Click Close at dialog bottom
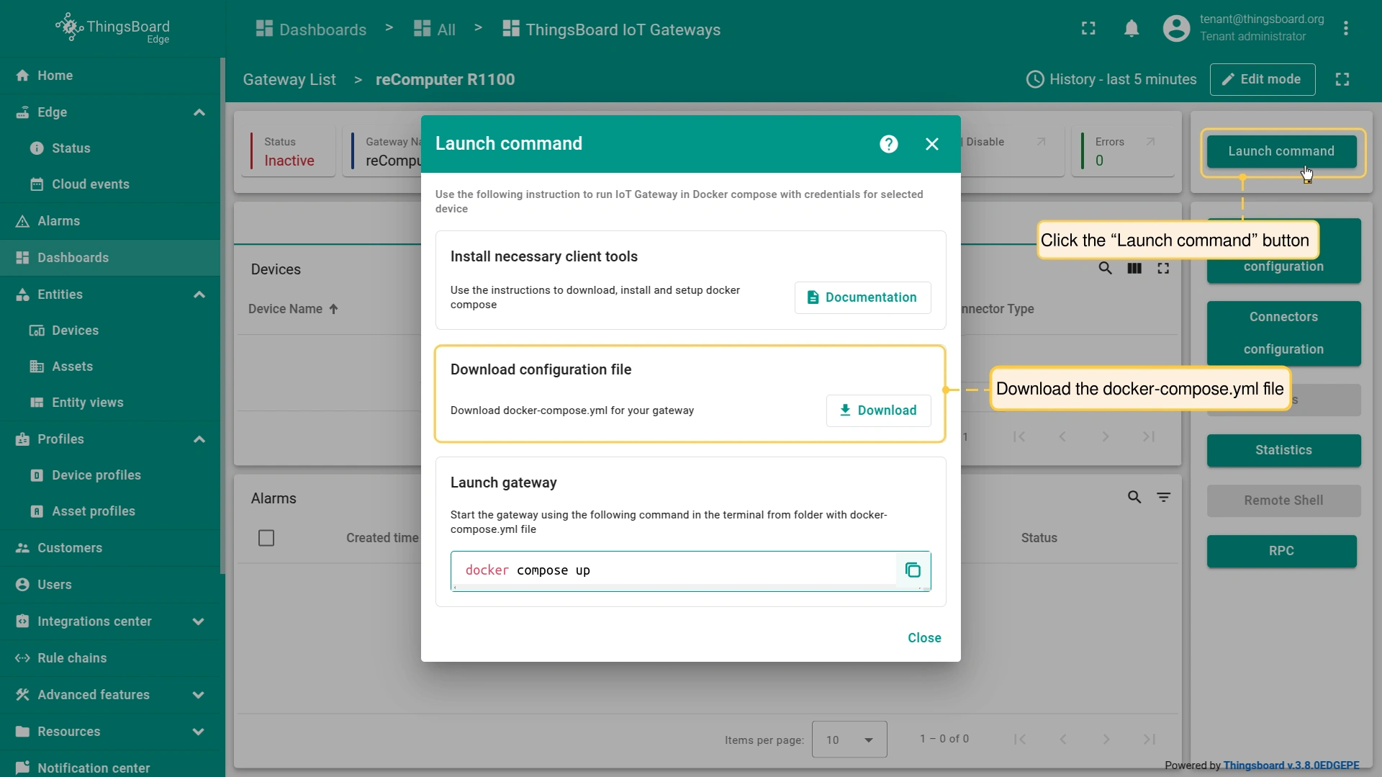 coord(923,638)
